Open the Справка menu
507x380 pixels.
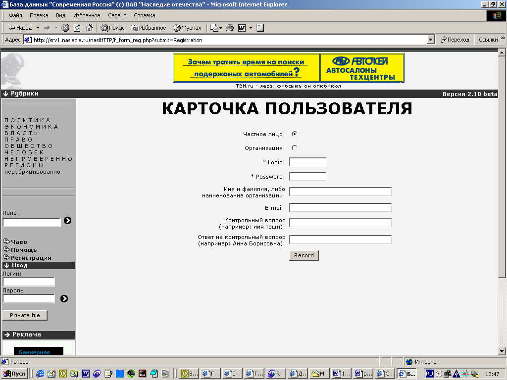[x=144, y=15]
